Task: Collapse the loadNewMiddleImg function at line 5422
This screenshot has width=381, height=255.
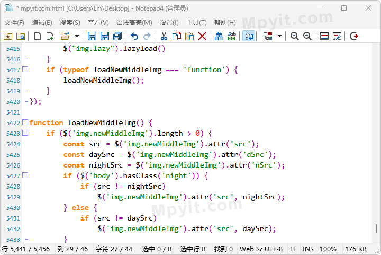Action: (x=25, y=122)
